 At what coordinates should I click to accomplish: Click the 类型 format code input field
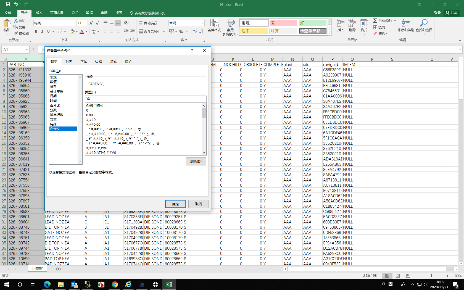146,99
